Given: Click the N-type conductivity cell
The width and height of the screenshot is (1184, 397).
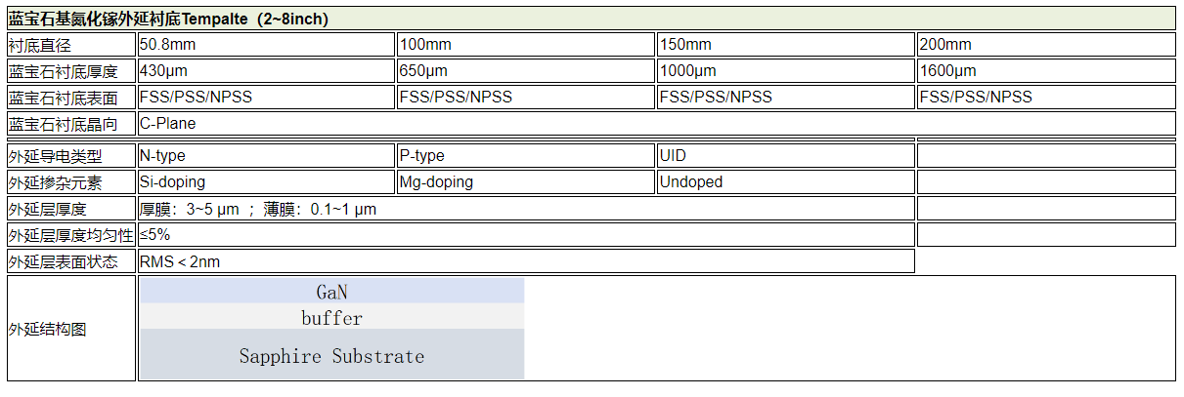Looking at the screenshot, I should pyautogui.click(x=266, y=156).
